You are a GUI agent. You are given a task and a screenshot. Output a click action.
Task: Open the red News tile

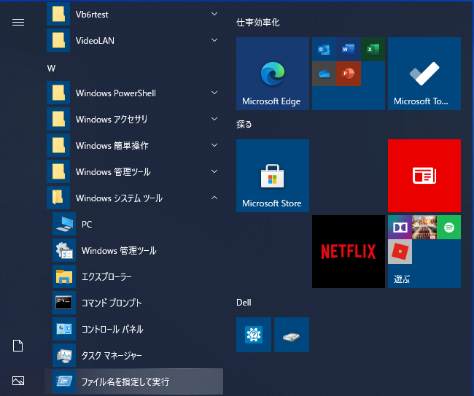(424, 176)
